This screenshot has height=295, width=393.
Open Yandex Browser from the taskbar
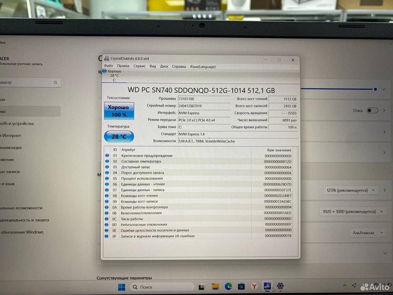pos(254,286)
